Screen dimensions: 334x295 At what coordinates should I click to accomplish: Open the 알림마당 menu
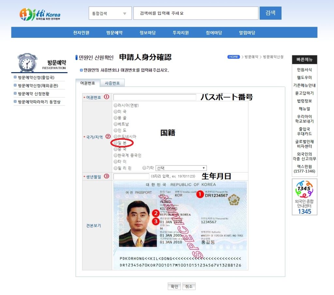click(x=247, y=33)
